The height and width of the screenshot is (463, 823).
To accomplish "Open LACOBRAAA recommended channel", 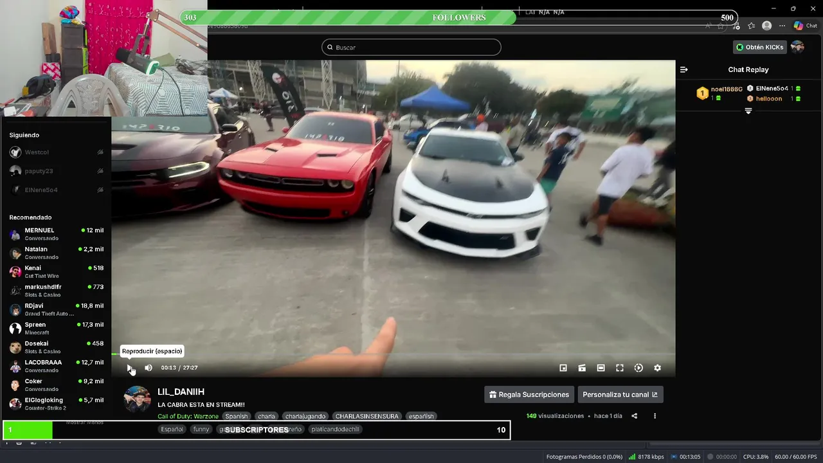I will coord(57,366).
